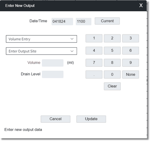Tap keypad number 1
This screenshot has width=150, height=141.
pos(94,38)
